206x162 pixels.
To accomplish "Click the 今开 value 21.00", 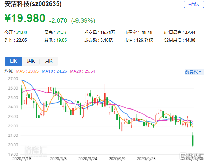I will 21,32.
